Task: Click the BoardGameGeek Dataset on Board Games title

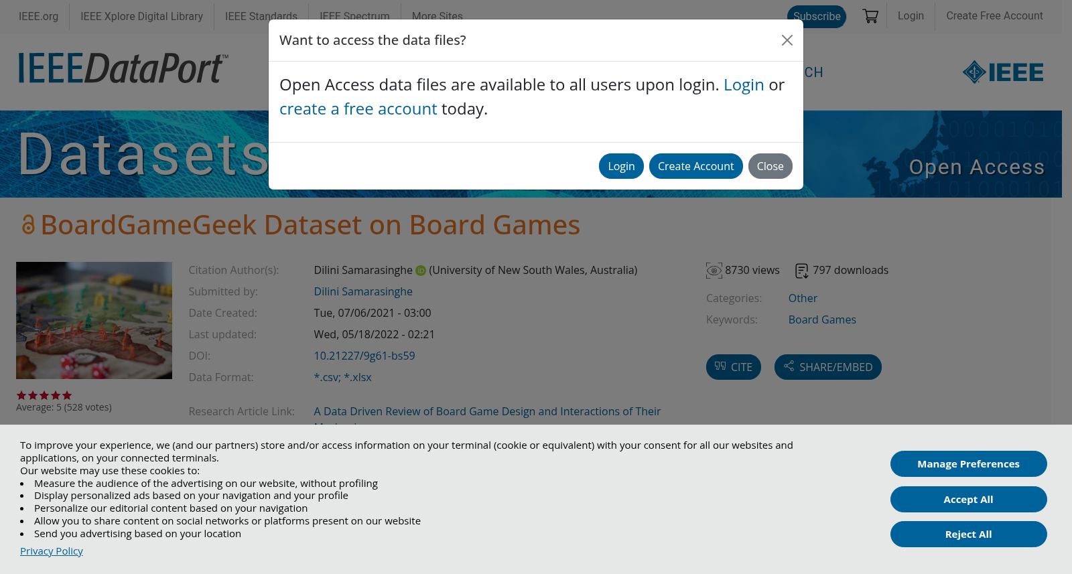Action: (310, 225)
